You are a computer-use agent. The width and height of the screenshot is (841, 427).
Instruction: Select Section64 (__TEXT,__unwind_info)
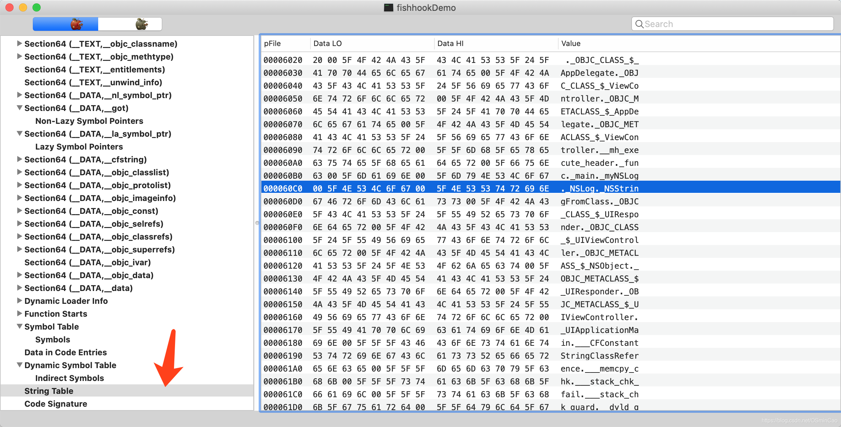coord(93,82)
